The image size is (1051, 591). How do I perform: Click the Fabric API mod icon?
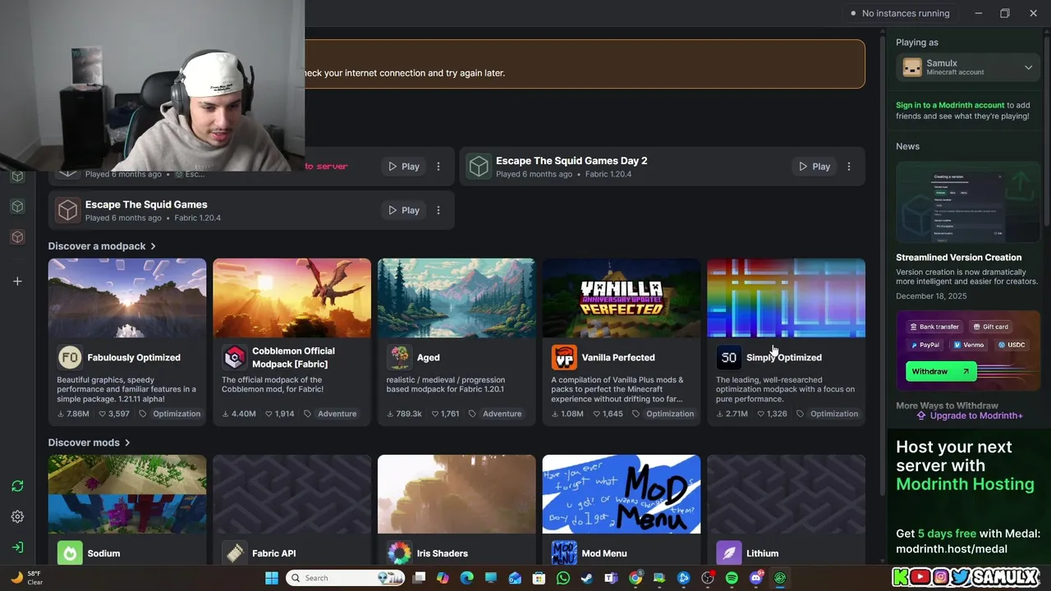point(235,553)
